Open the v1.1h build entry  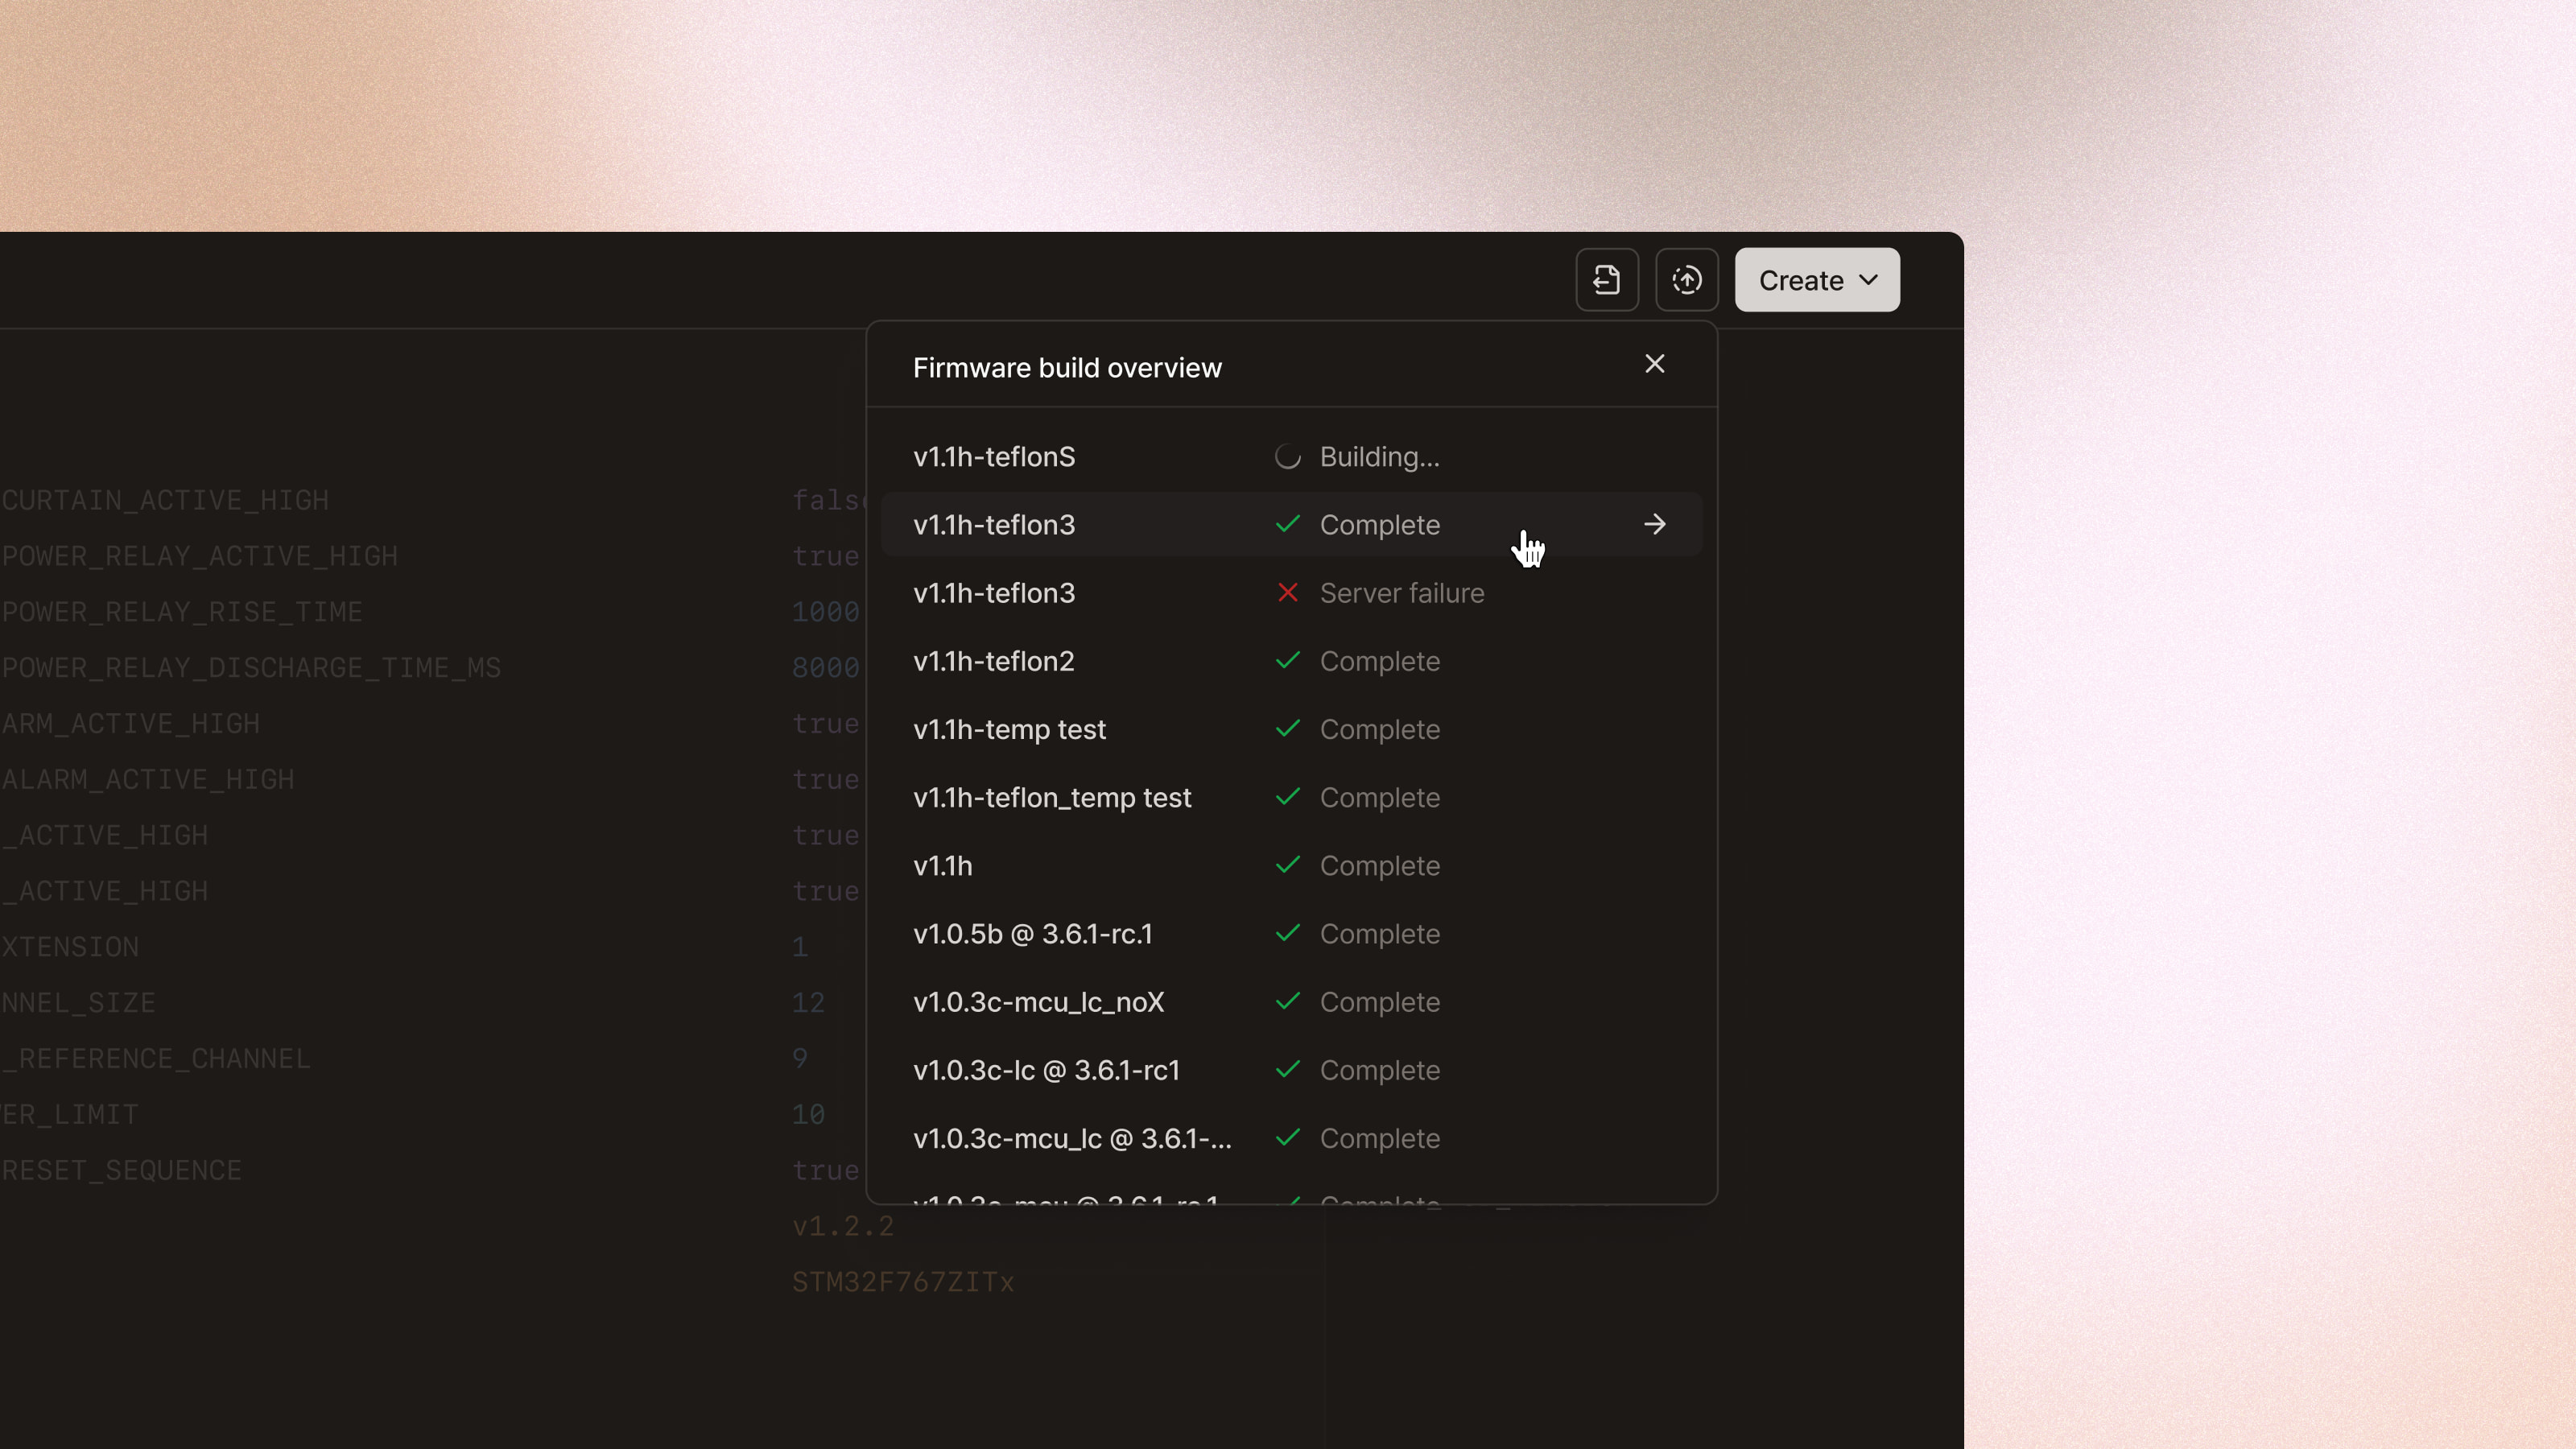[942, 866]
